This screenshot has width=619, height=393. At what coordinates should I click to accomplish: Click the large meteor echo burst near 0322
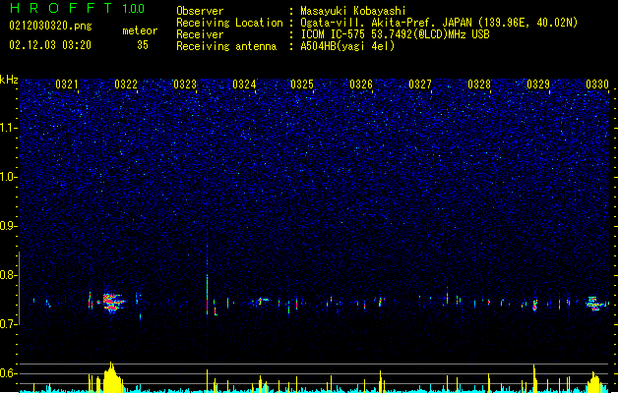click(x=113, y=303)
